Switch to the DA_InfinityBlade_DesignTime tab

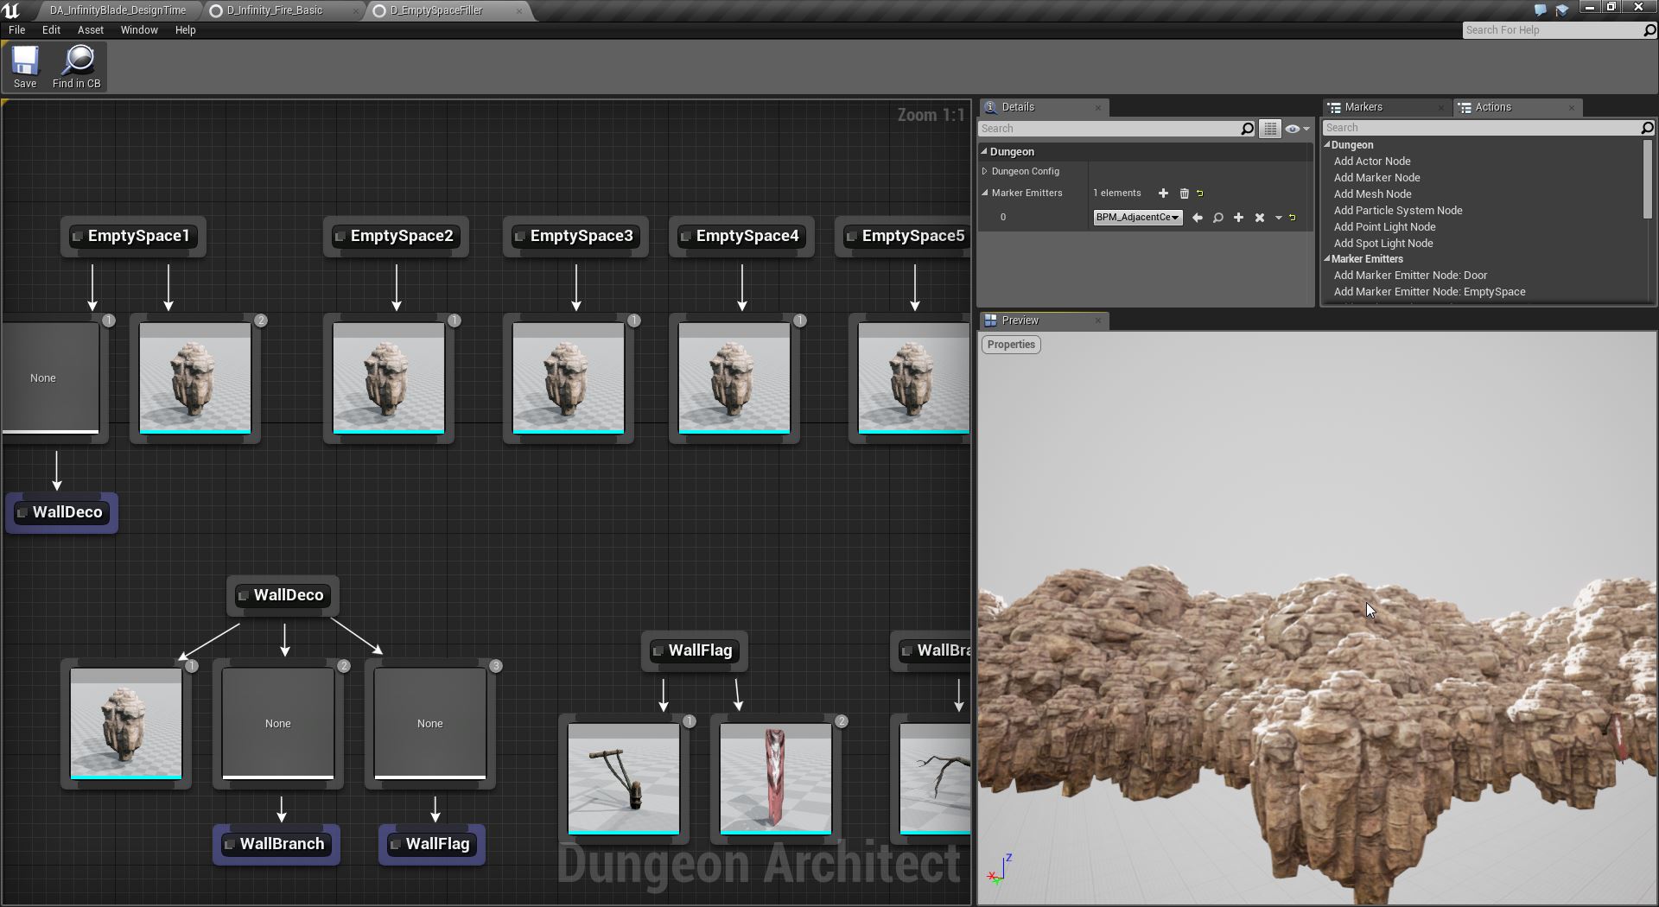point(118,10)
